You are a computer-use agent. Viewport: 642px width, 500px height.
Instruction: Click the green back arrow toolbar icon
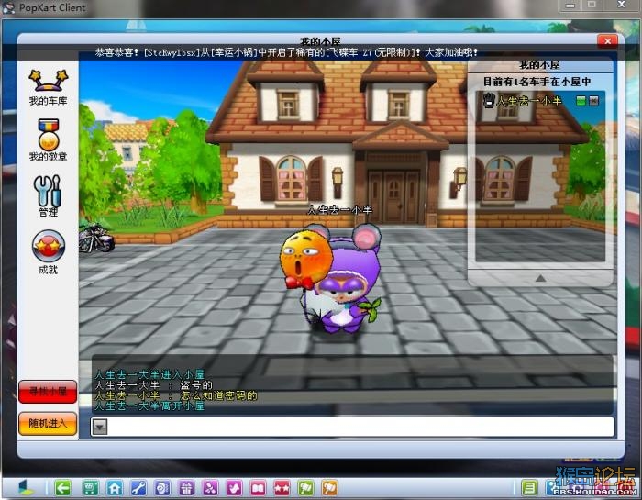coord(62,488)
